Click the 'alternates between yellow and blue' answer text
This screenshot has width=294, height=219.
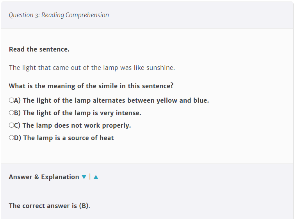tap(151, 100)
